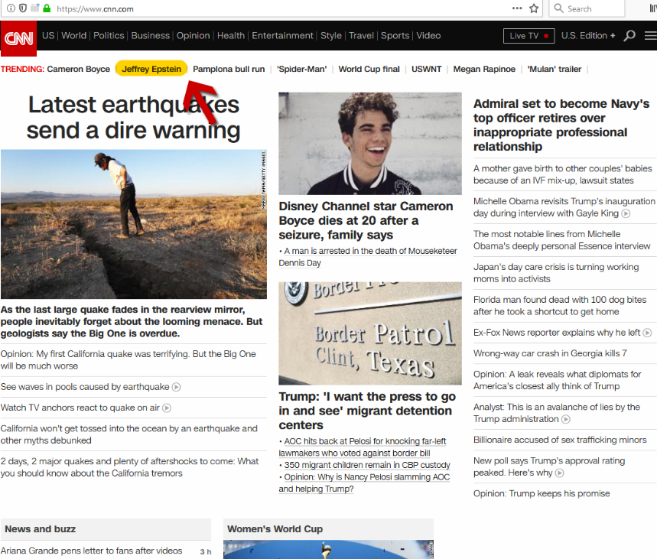This screenshot has width=657, height=559.
Task: Go to the Business section
Action: tap(151, 36)
